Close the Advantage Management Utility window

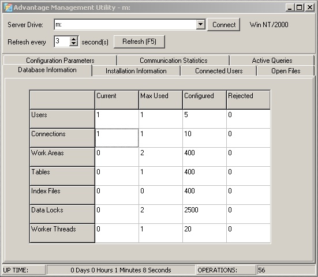[x=310, y=8]
